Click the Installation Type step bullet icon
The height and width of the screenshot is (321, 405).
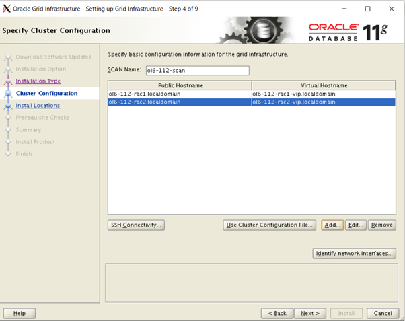coord(8,81)
